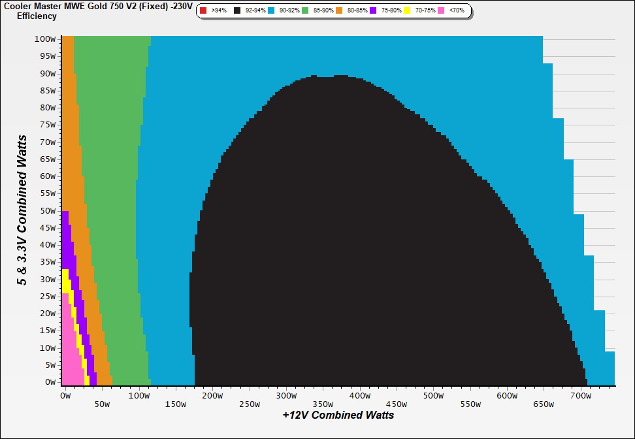Click the 400W label on the x-axis
635x439 pixels.
[x=359, y=396]
